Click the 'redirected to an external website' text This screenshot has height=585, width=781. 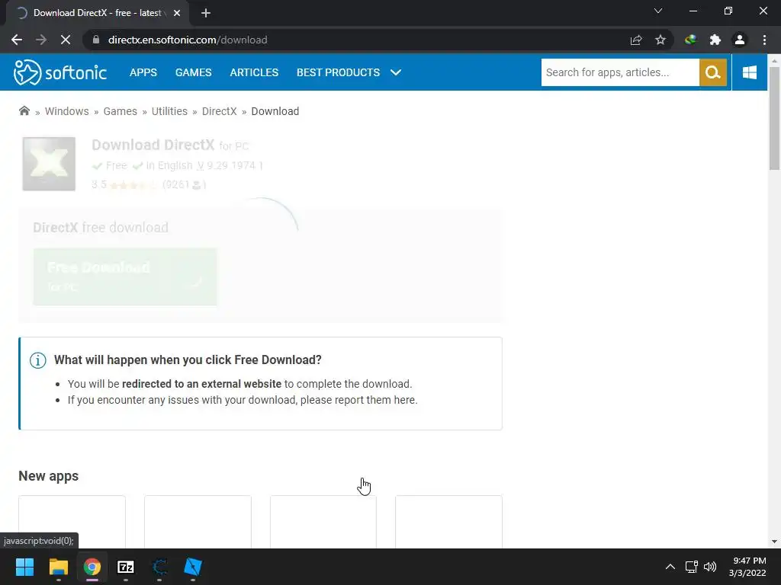pyautogui.click(x=201, y=384)
